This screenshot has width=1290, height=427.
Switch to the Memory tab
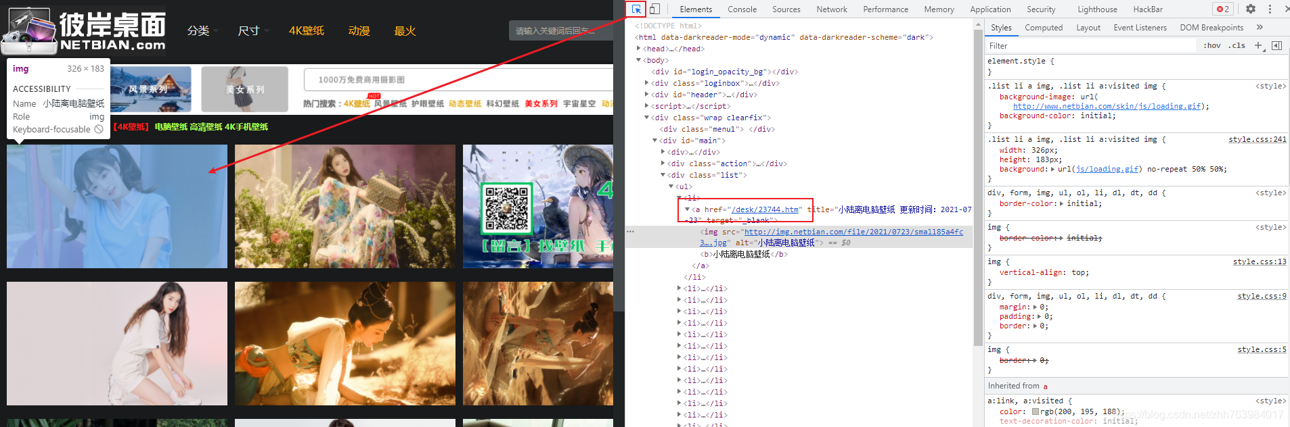pos(939,9)
